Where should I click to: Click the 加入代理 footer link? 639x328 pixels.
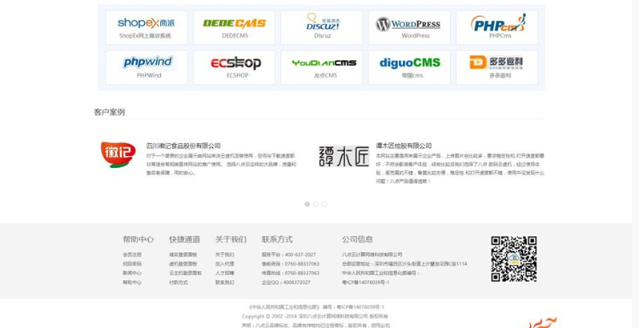[225, 264]
